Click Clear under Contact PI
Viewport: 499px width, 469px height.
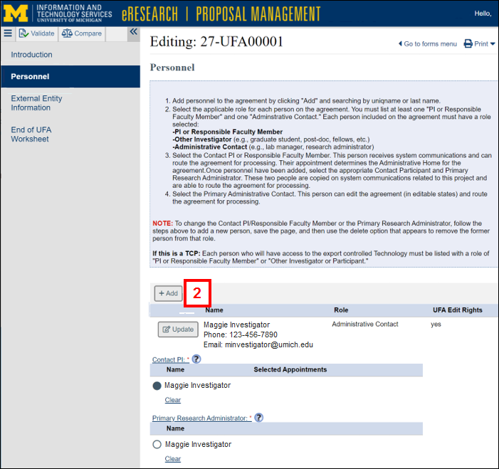coord(173,400)
